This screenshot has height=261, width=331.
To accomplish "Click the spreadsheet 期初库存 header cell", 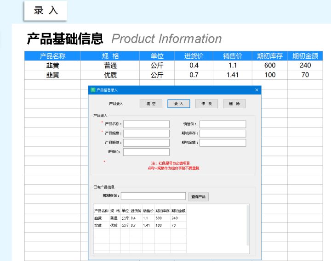I will pyautogui.click(x=269, y=56).
